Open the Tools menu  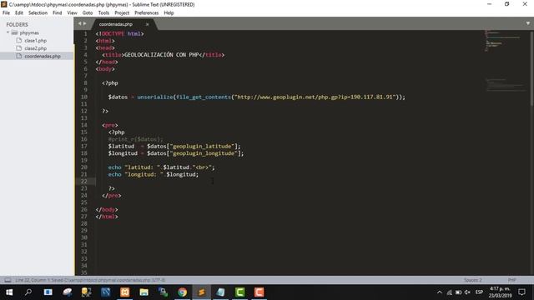pyautogui.click(x=103, y=13)
